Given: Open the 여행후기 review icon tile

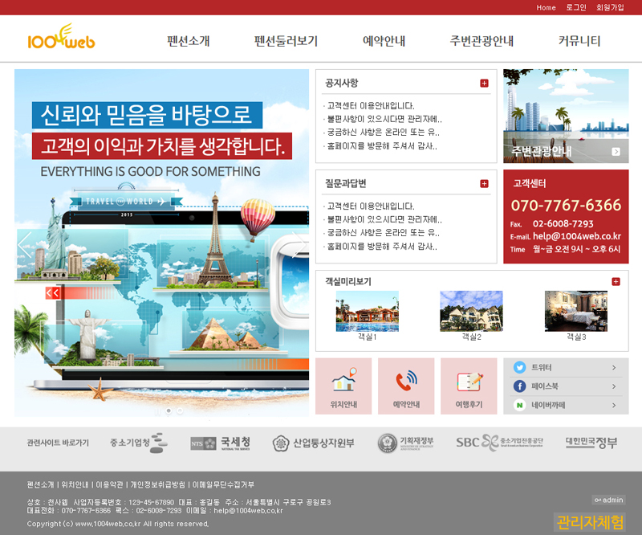Looking at the screenshot, I should pyautogui.click(x=469, y=386).
